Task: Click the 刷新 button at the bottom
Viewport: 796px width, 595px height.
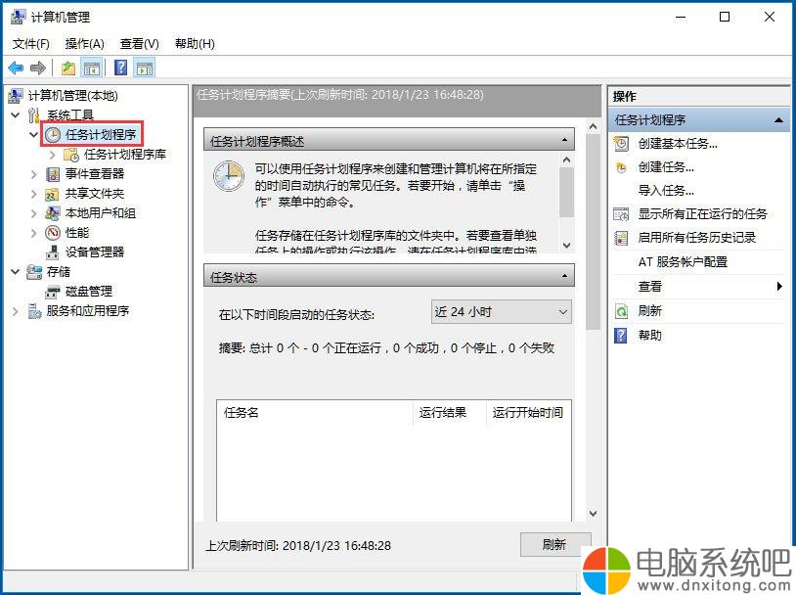Action: click(x=555, y=545)
